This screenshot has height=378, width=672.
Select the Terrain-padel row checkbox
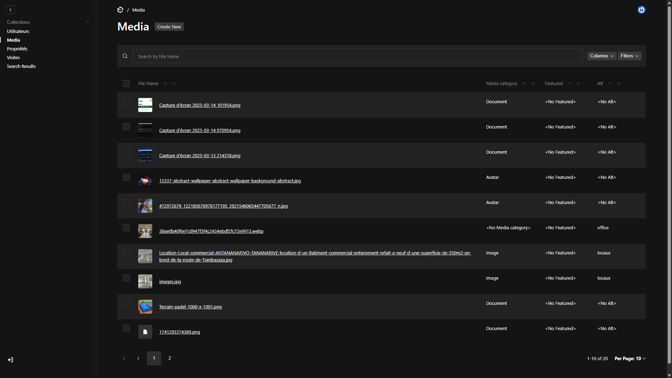click(x=126, y=303)
